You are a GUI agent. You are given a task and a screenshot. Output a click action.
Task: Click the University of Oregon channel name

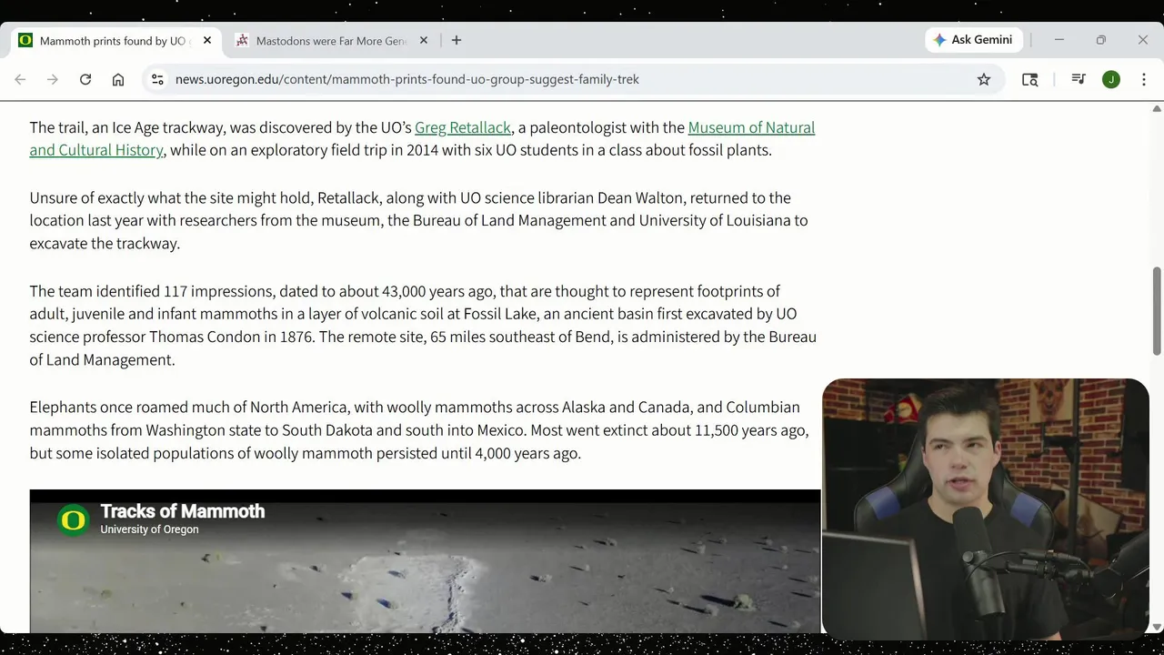149,529
